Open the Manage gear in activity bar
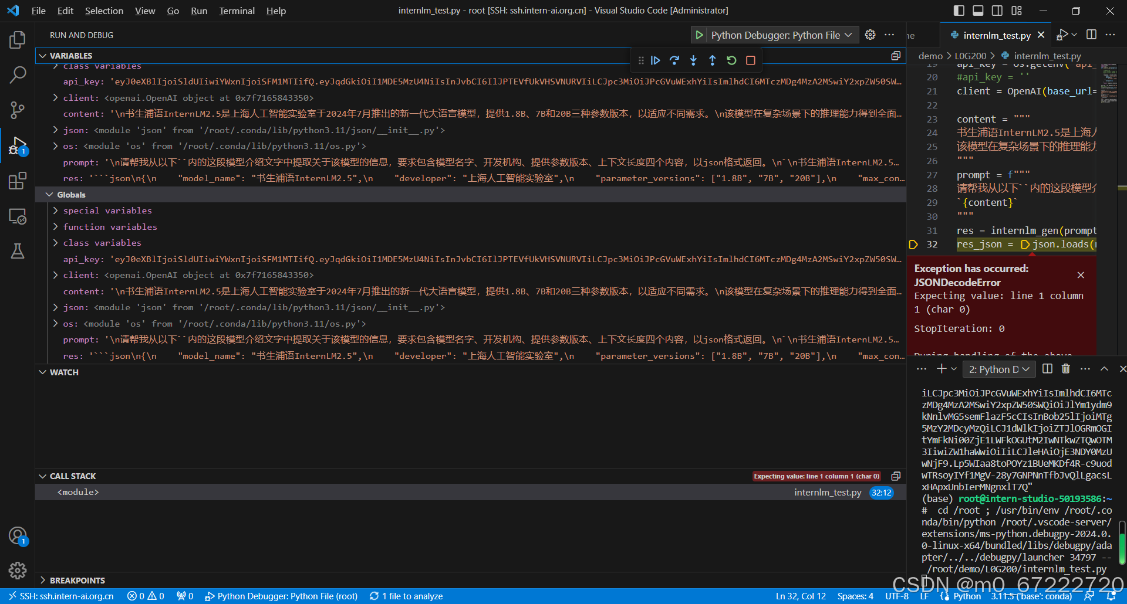Image resolution: width=1127 pixels, height=604 pixels. coord(18,570)
